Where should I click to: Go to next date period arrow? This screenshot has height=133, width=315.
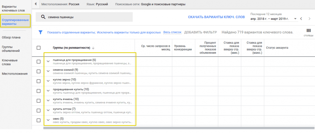(x=309, y=19)
